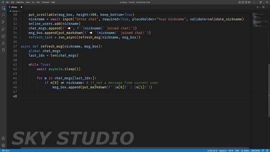Viewport: 270px width, 152px height.
Task: Split the editor to the right
Action: (x=263, y=7)
